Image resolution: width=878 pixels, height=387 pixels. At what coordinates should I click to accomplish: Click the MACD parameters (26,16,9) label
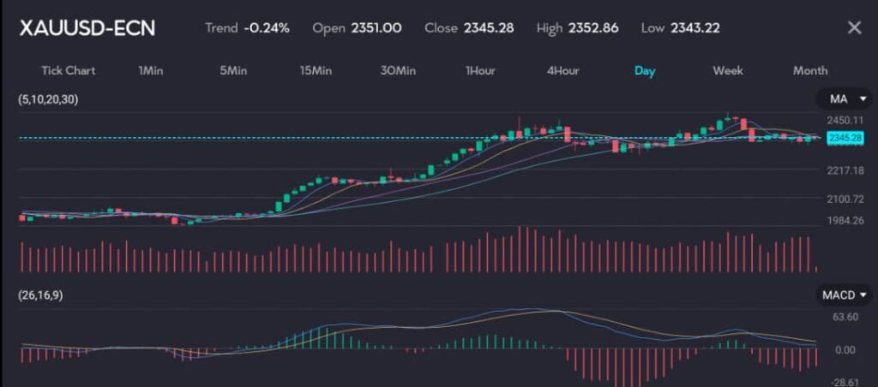click(x=40, y=295)
